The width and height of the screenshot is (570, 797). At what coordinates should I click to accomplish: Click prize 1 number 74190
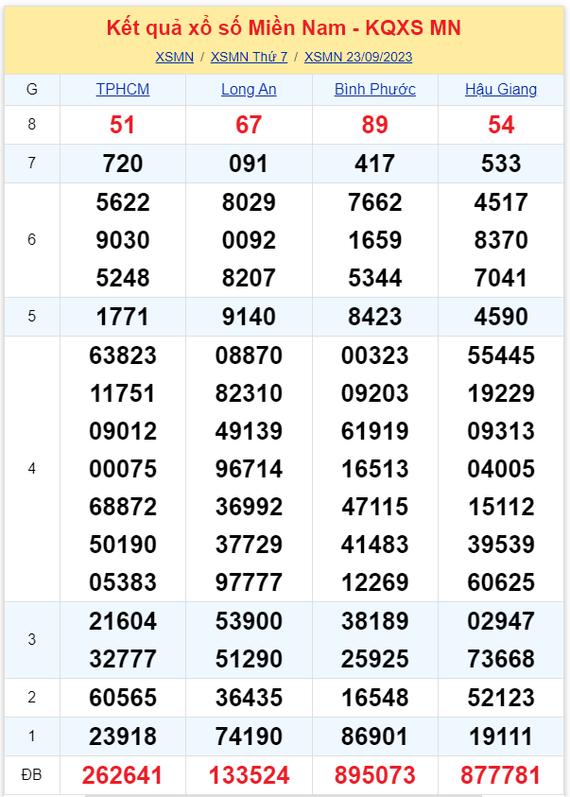click(249, 736)
